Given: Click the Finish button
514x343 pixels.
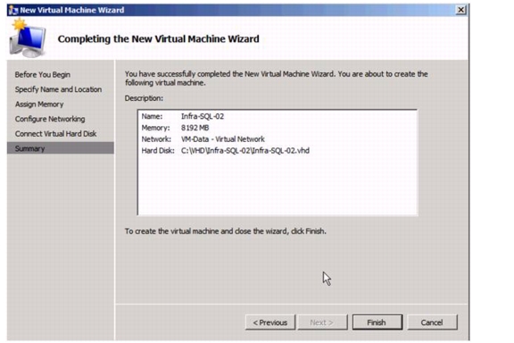Looking at the screenshot, I should pos(377,322).
